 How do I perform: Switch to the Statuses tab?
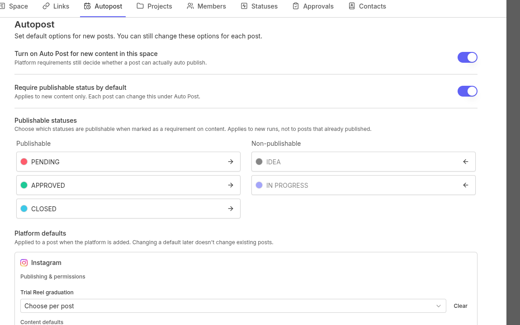tap(260, 6)
